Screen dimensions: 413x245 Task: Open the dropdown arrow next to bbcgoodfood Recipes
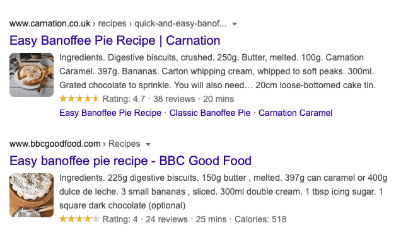coord(148,144)
